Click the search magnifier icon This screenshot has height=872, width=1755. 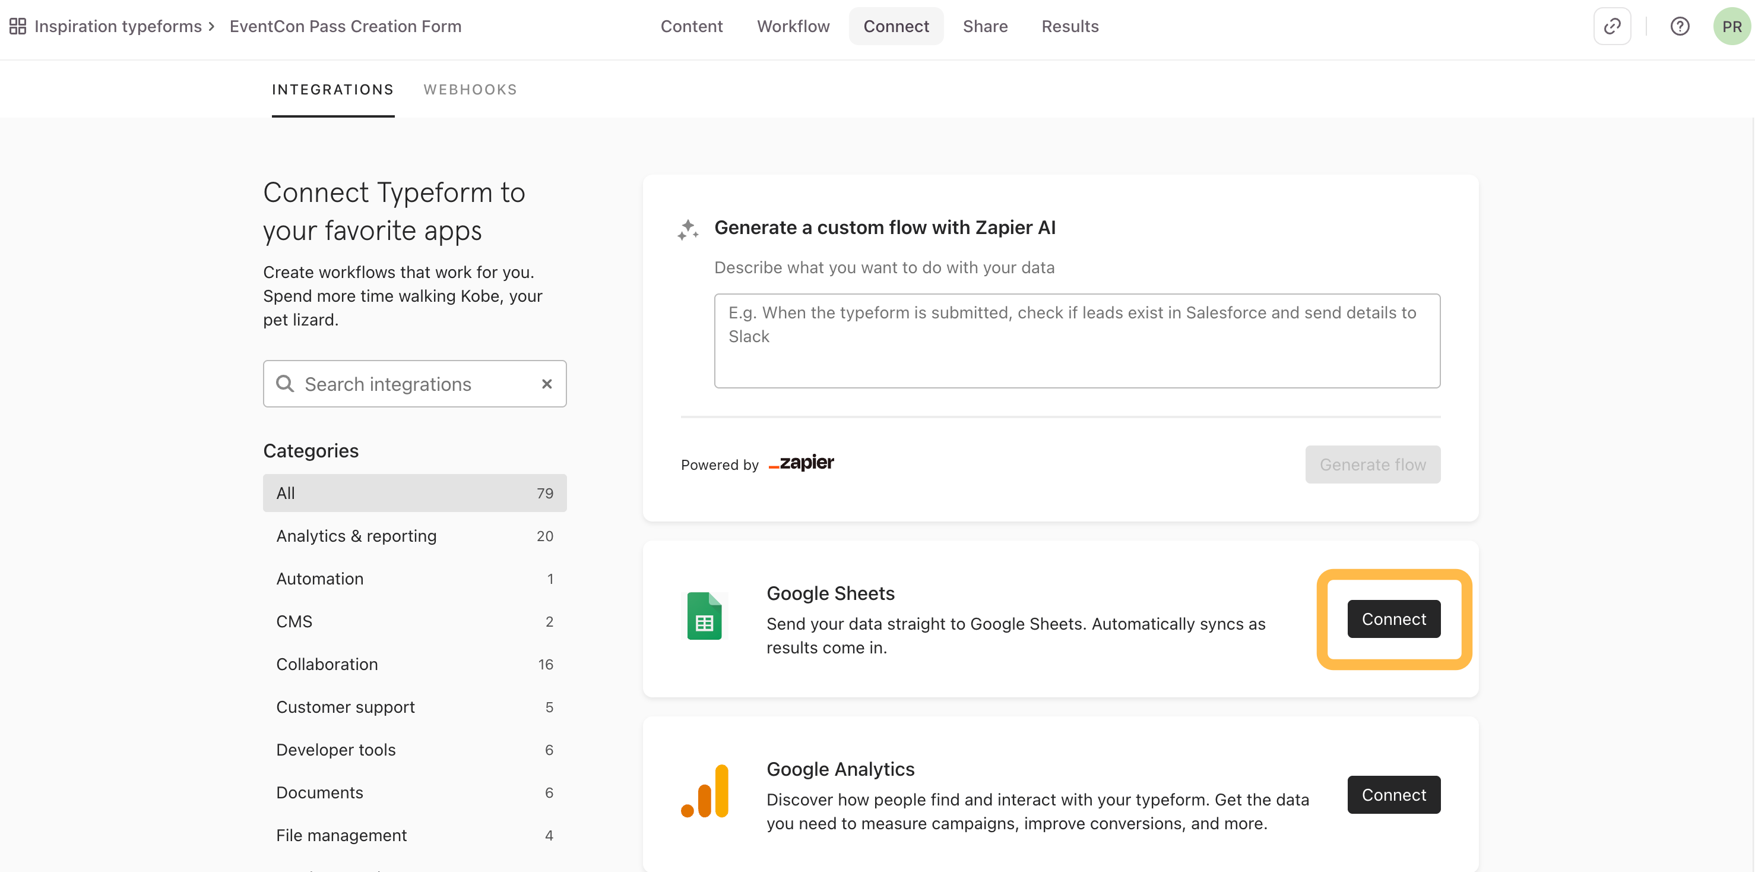coord(285,384)
